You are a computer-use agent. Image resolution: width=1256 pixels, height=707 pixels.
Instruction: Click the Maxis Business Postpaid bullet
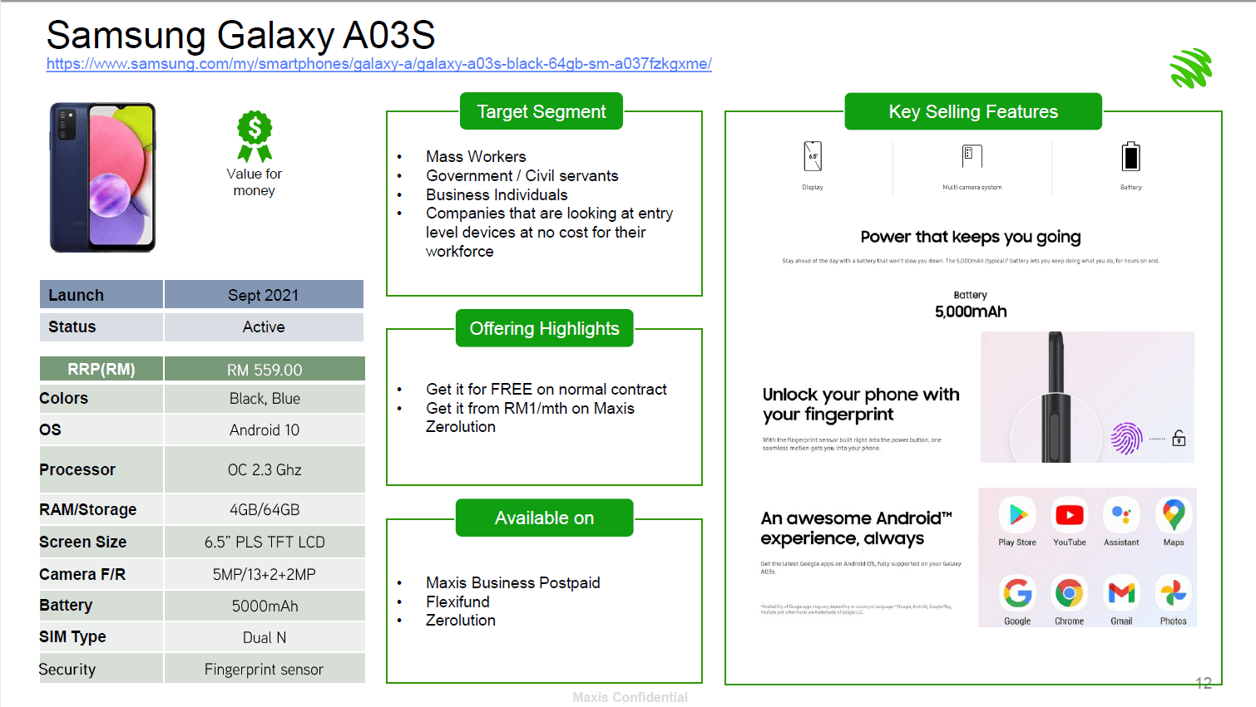coord(513,582)
